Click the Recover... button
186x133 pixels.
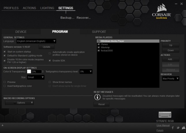click(x=84, y=18)
